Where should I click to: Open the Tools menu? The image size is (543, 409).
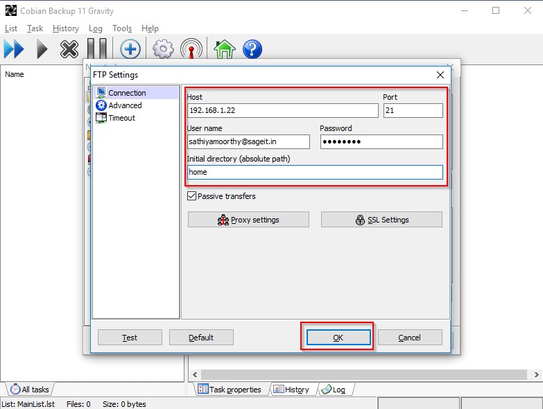pyautogui.click(x=121, y=28)
